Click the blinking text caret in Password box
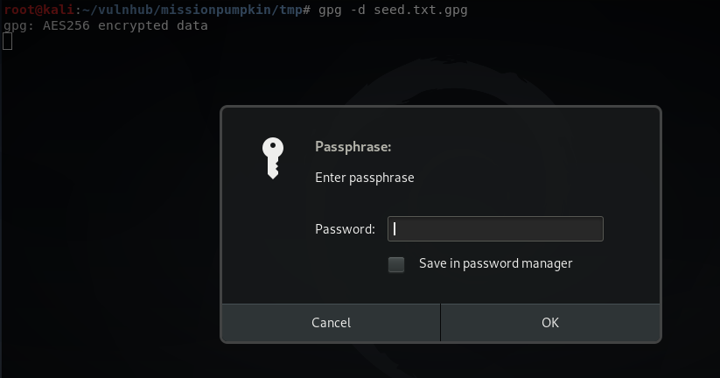The height and width of the screenshot is (378, 720). 395,228
